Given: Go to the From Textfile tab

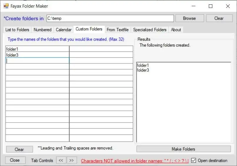Looking at the screenshot, I should pyautogui.click(x=117, y=30).
